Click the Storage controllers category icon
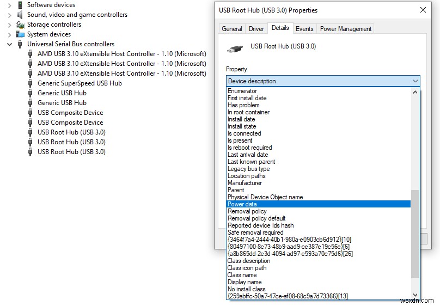The image size is (440, 306). (20, 25)
